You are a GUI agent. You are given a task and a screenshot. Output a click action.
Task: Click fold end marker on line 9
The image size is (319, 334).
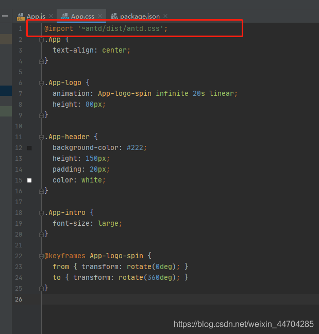(41, 115)
